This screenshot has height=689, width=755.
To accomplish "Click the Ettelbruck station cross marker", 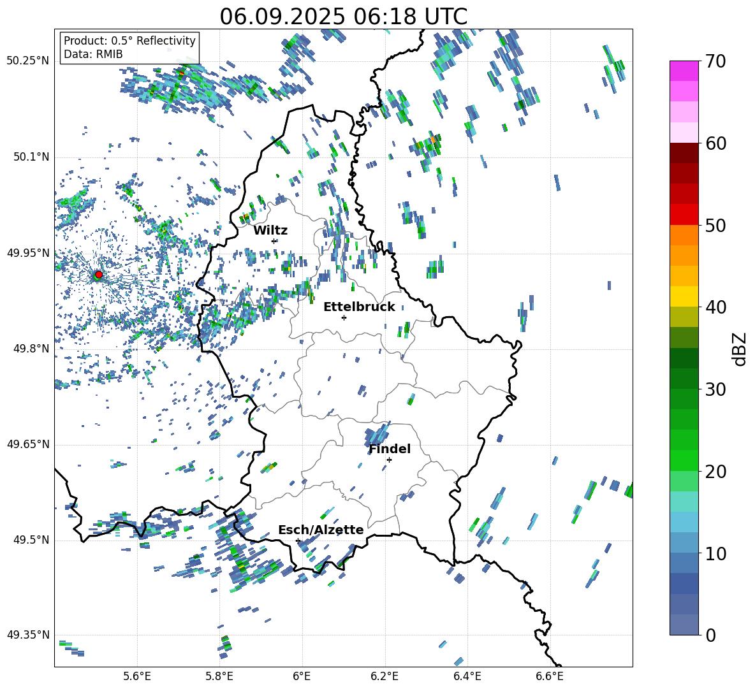I will coord(344,317).
